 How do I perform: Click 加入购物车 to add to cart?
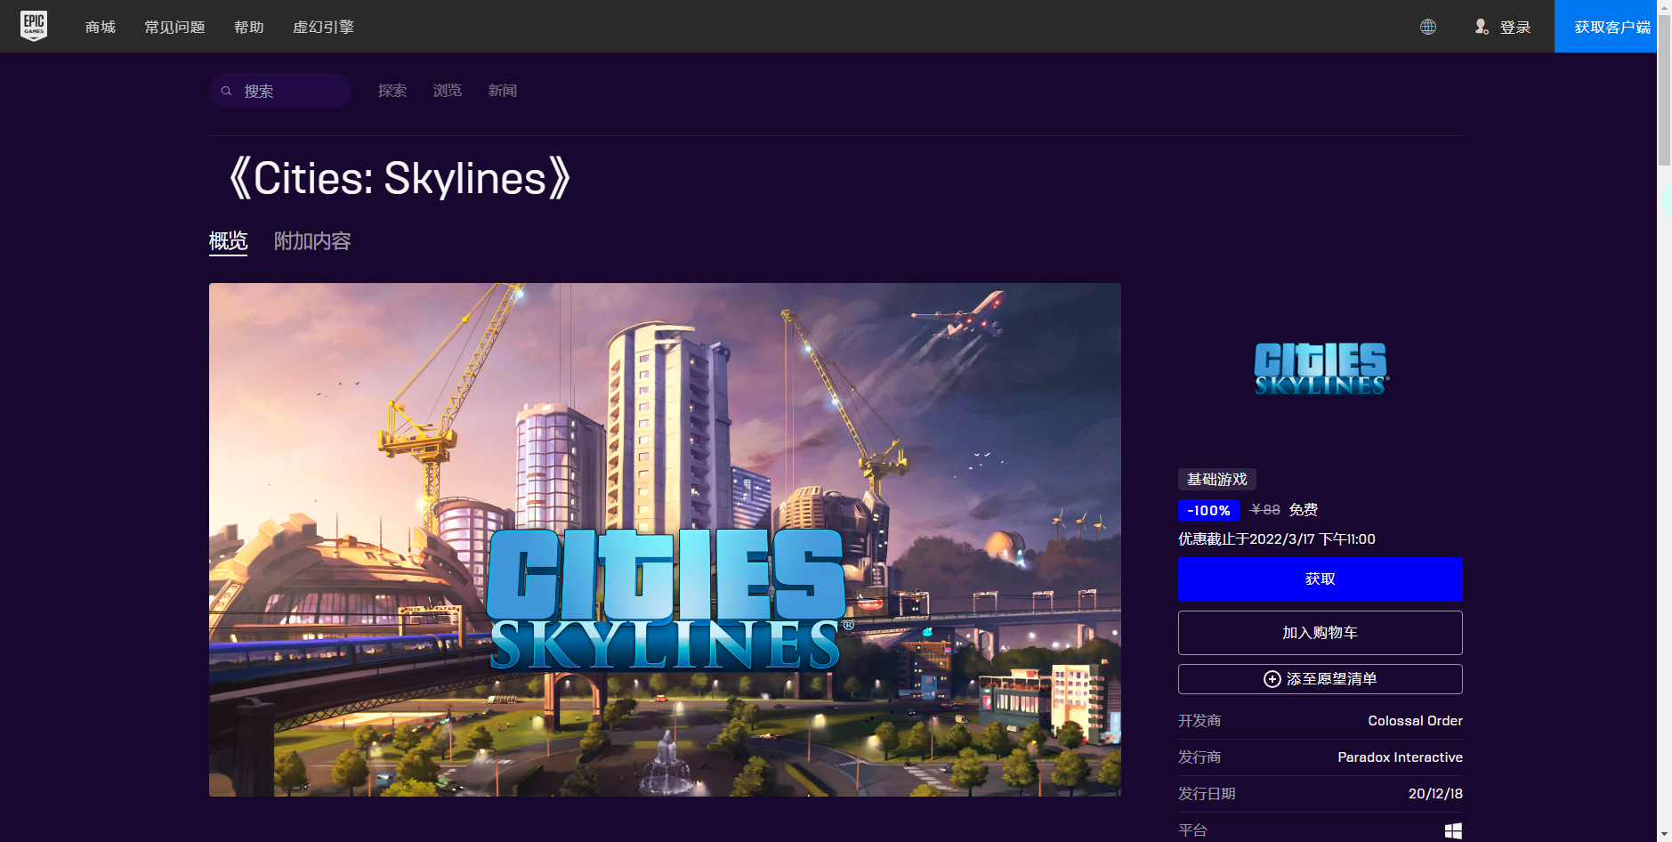(1320, 632)
